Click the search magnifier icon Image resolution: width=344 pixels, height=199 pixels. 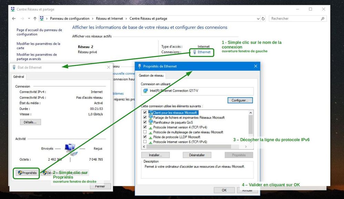[323, 19]
